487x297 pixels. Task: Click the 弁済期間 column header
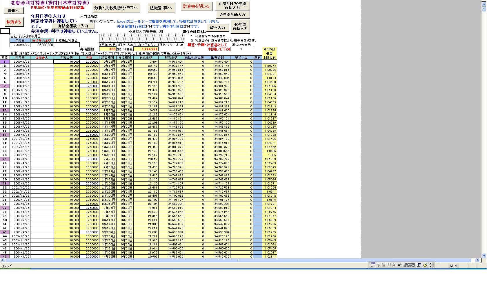tap(125, 58)
